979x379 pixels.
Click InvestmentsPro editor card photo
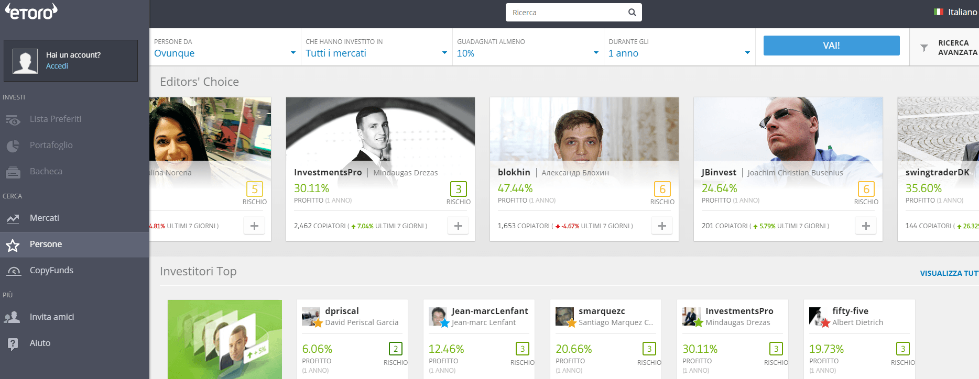[x=380, y=129]
